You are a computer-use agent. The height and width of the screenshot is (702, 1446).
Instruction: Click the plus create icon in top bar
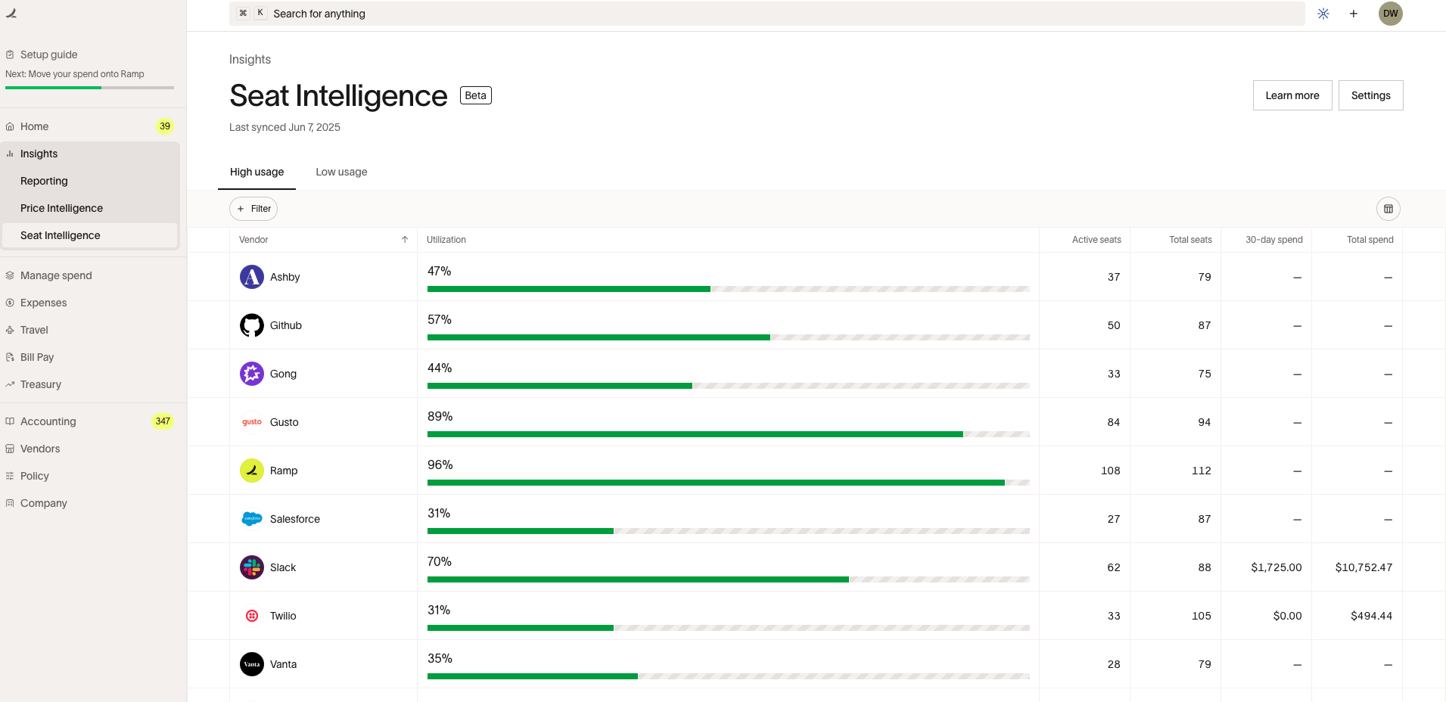(x=1353, y=14)
